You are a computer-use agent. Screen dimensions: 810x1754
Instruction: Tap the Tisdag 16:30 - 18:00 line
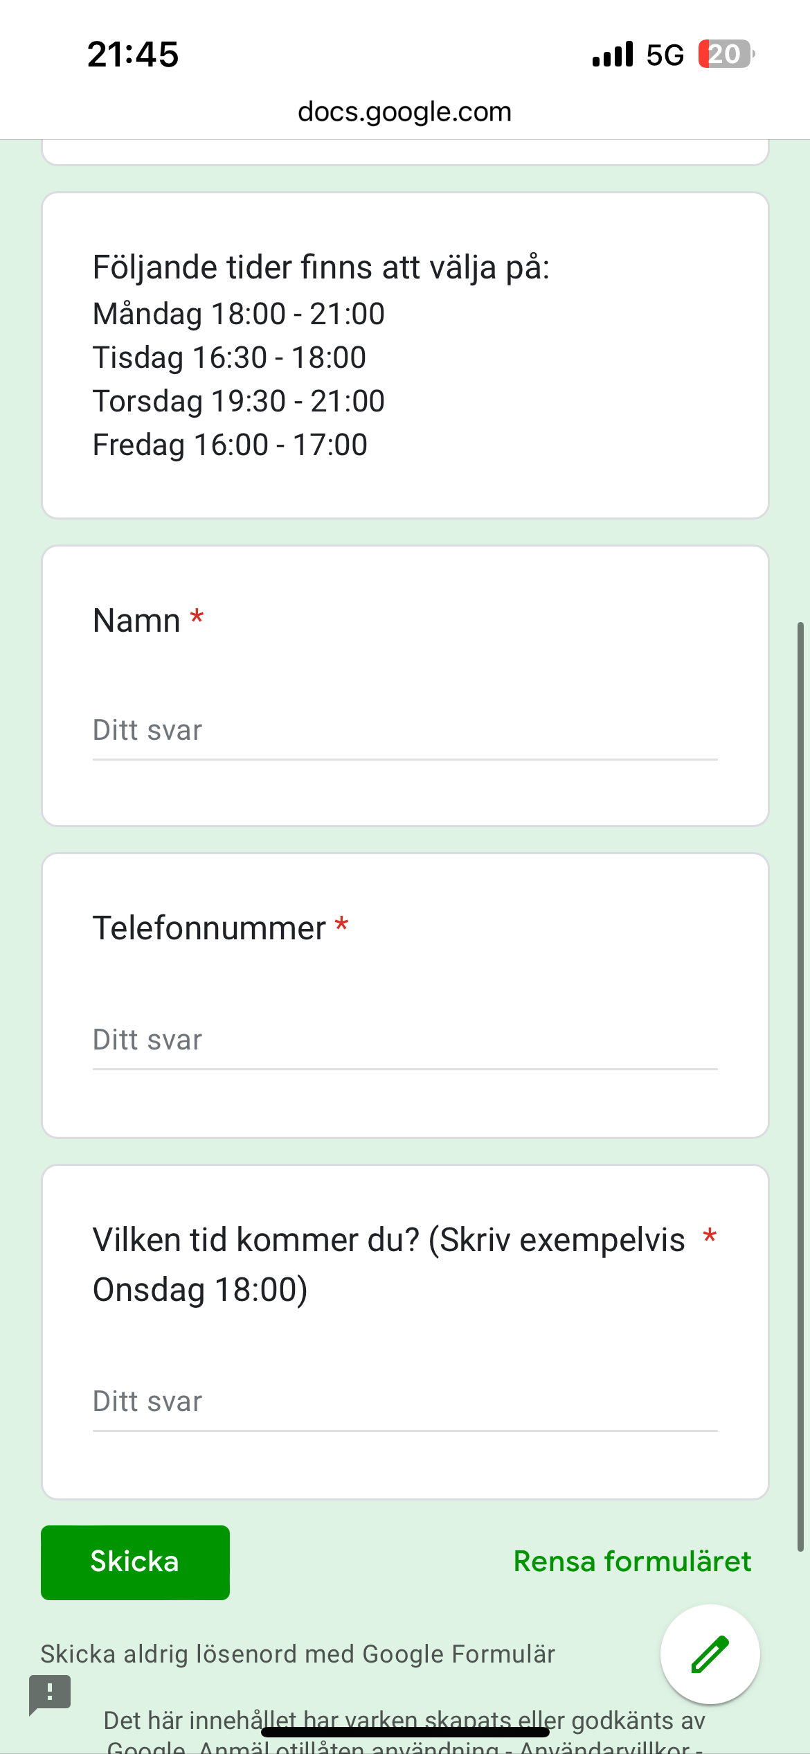[x=229, y=357]
